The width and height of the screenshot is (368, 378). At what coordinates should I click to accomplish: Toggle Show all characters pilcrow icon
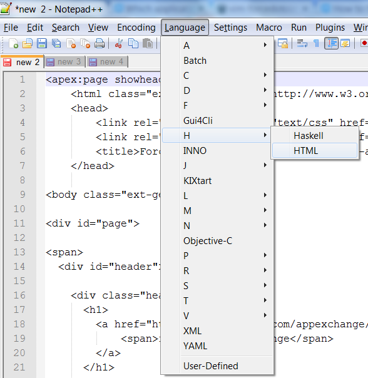[316, 44]
